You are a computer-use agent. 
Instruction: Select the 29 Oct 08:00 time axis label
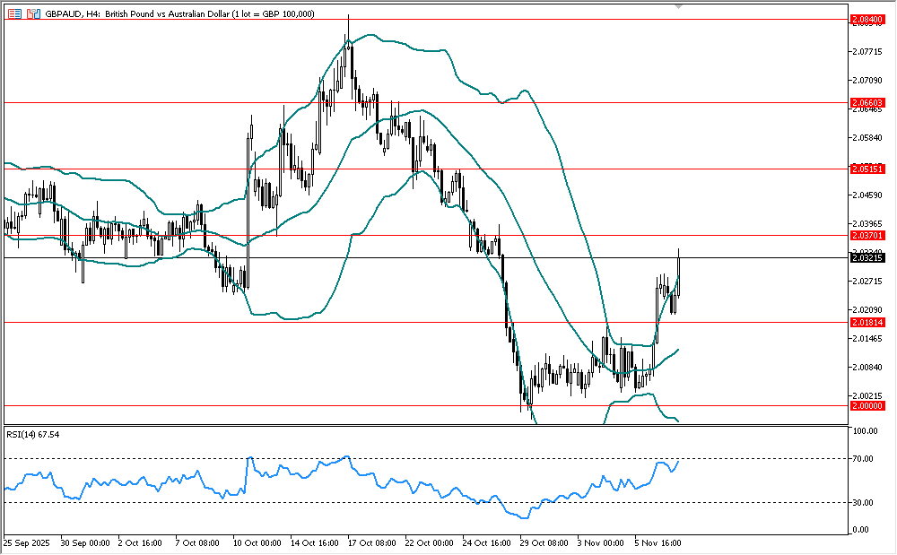(x=545, y=543)
